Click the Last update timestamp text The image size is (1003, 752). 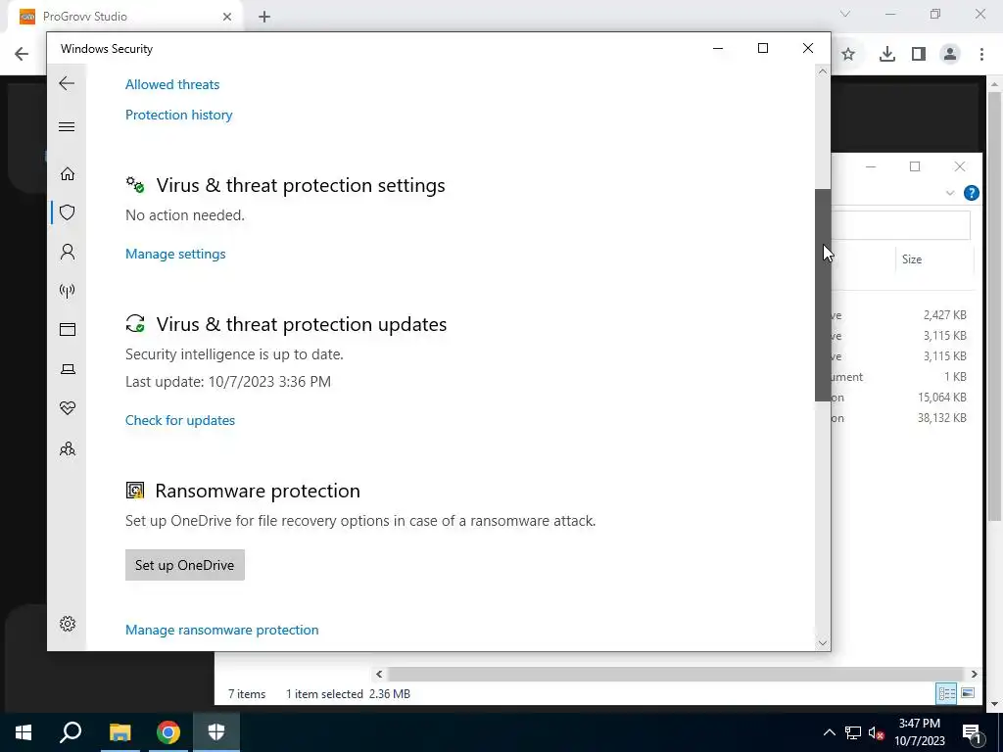click(x=228, y=382)
